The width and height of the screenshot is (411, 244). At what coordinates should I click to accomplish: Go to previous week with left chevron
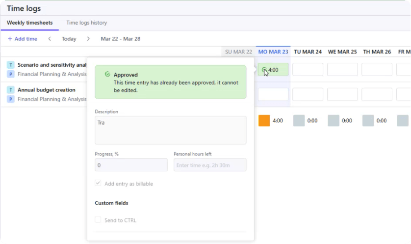50,39
